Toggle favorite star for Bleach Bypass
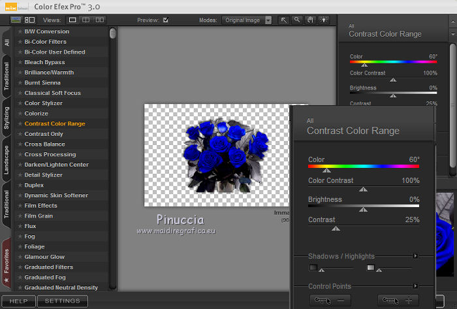Image resolution: width=457 pixels, height=309 pixels. [x=20, y=62]
